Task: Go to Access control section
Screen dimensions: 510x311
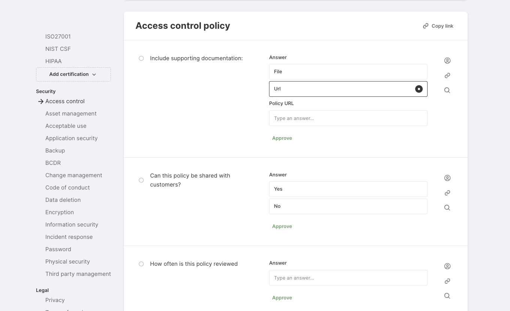Action: [x=65, y=101]
